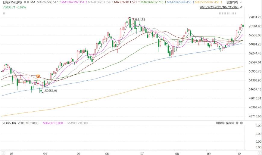Remove MA indicator with the circled X icon

[x=28, y=2]
